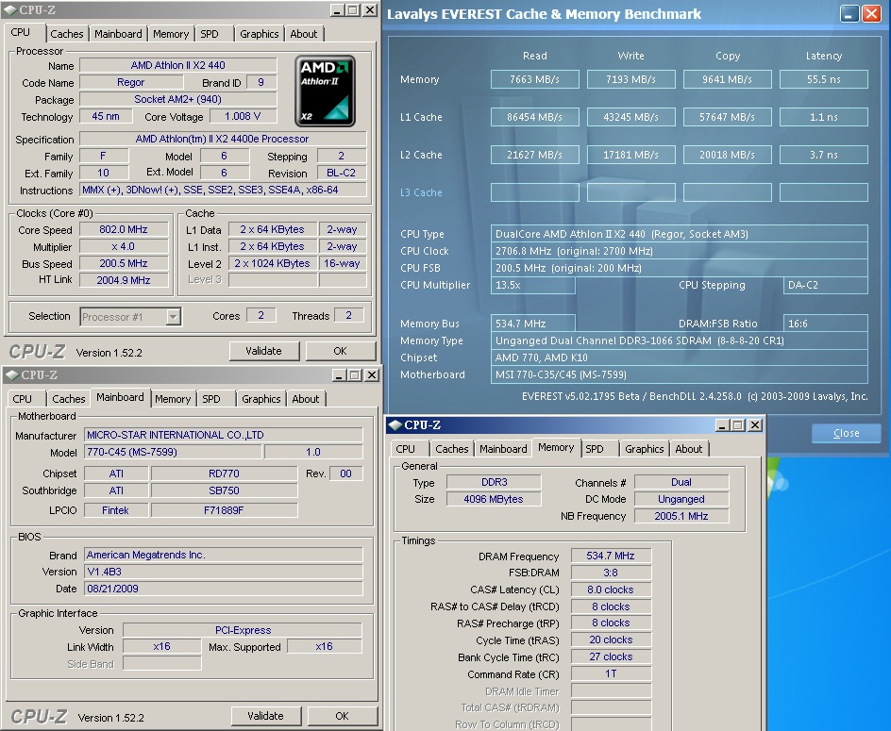
Task: Select SPD tab in top CPU-Z window
Action: 210,34
